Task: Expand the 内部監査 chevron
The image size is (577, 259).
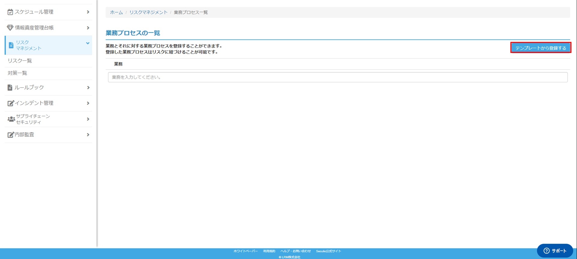Action: [88, 135]
